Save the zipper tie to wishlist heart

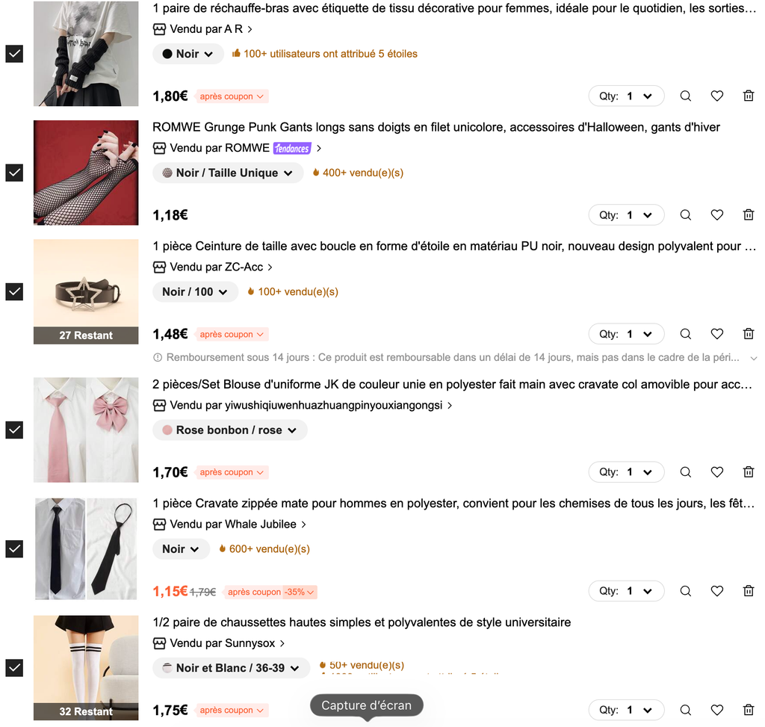tap(716, 591)
